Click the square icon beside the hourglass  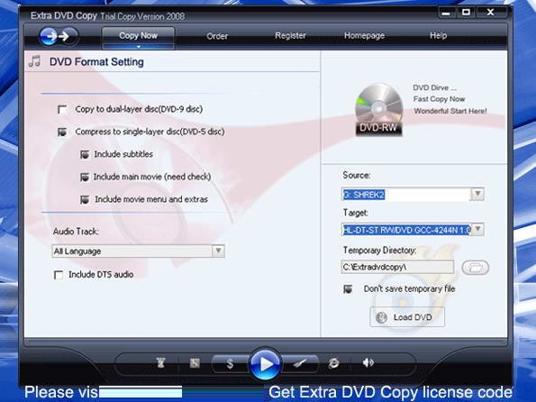[x=195, y=362]
